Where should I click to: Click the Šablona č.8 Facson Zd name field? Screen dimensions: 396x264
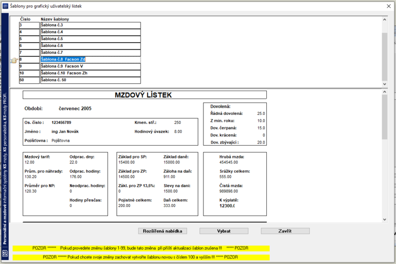coord(91,59)
